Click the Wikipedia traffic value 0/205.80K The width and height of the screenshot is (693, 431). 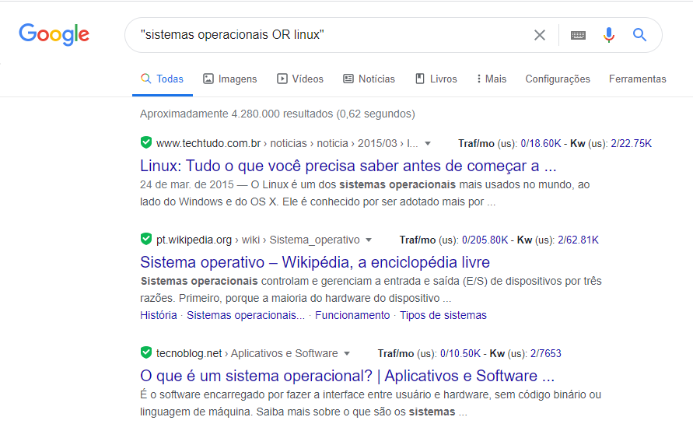coord(485,240)
